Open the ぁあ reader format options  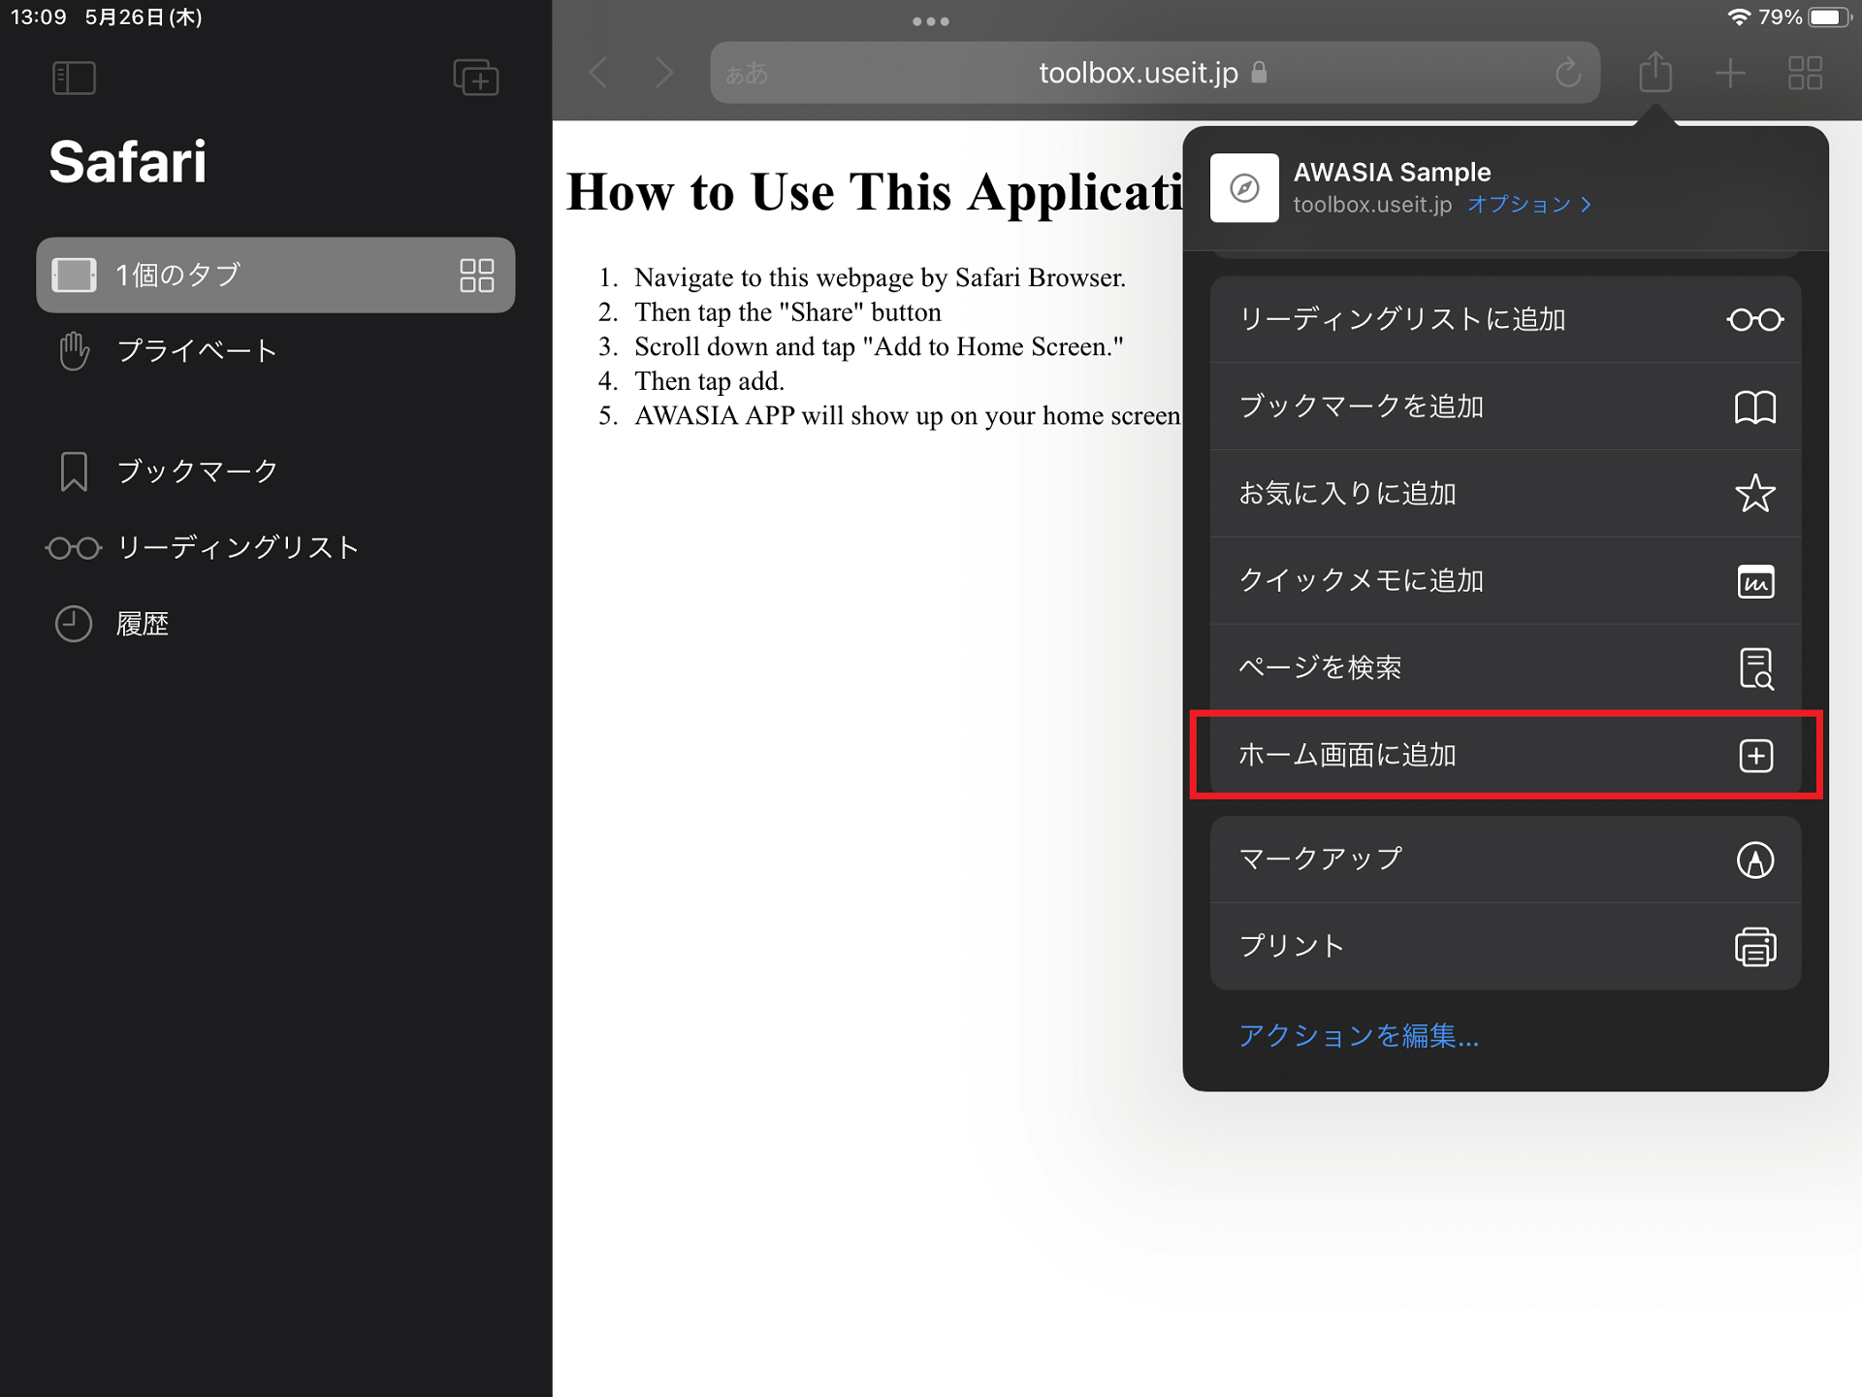(x=747, y=74)
